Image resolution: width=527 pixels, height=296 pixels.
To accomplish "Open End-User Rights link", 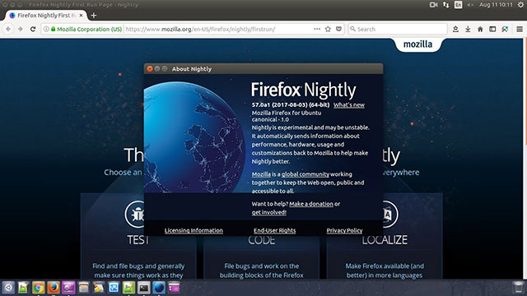I will pyautogui.click(x=274, y=230).
